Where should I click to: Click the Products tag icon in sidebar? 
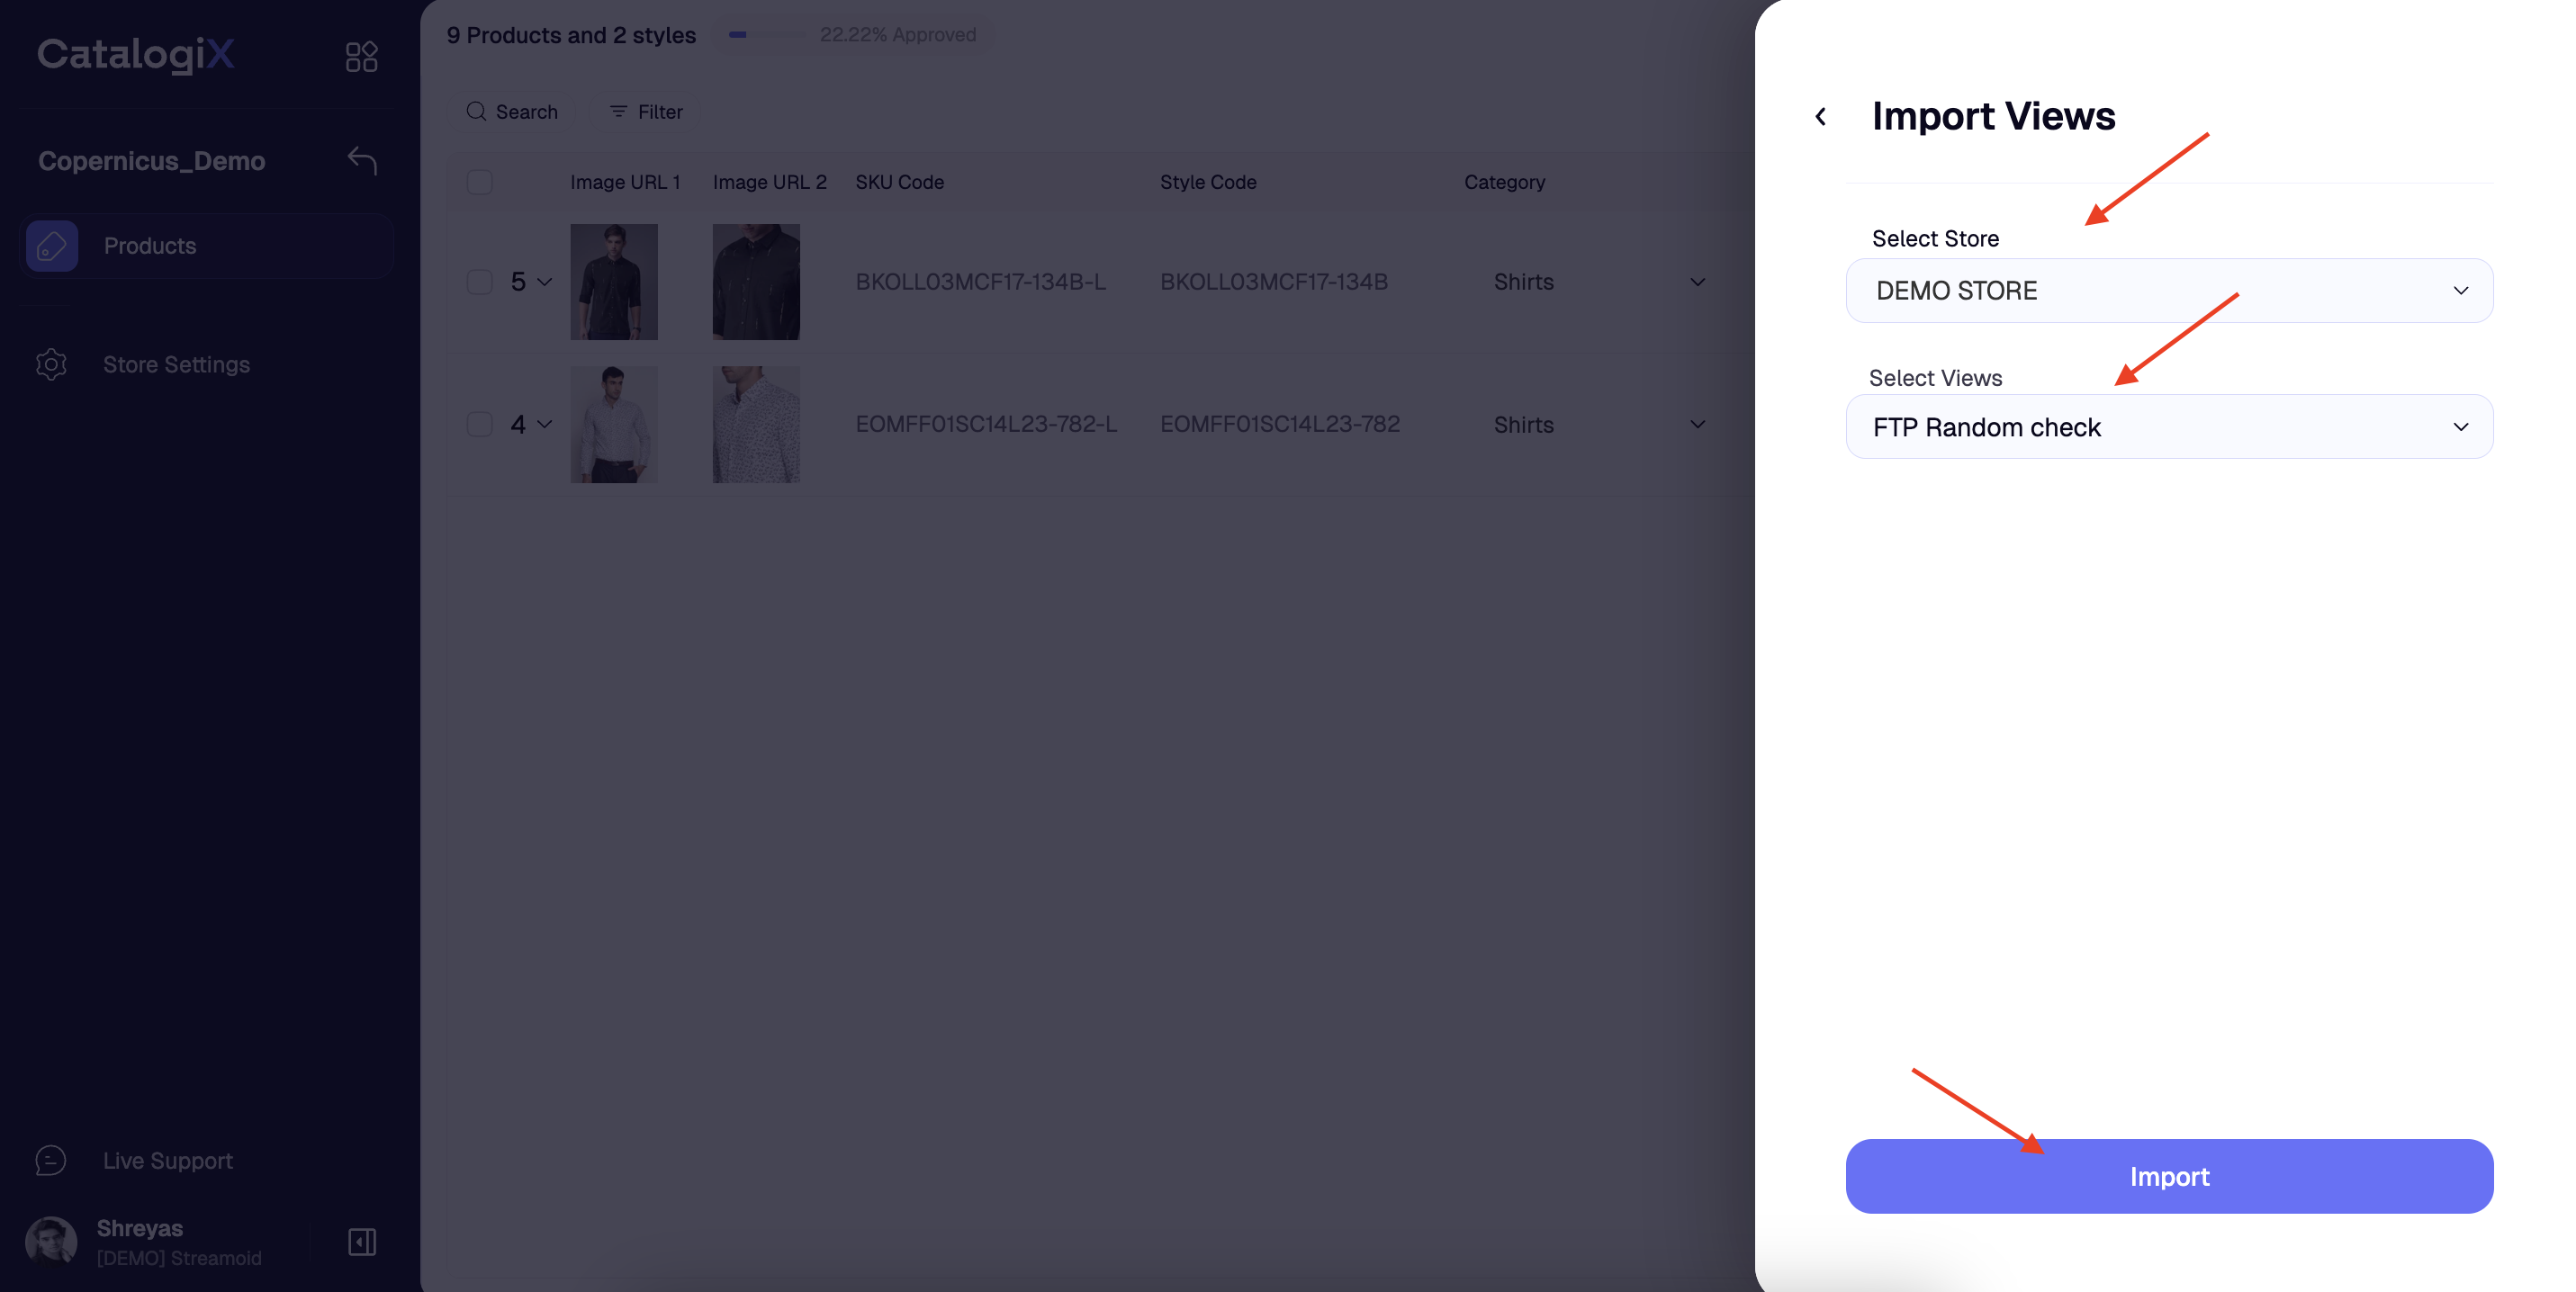click(x=52, y=246)
